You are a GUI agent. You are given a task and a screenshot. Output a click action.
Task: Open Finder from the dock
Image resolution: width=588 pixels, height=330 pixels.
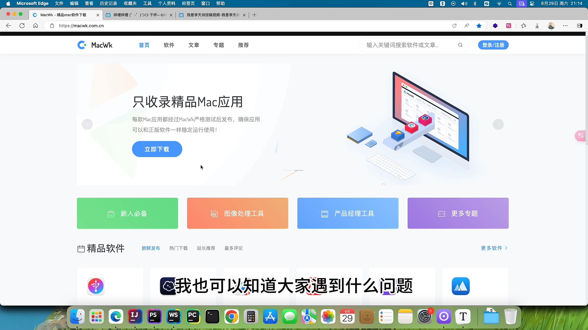click(x=77, y=317)
